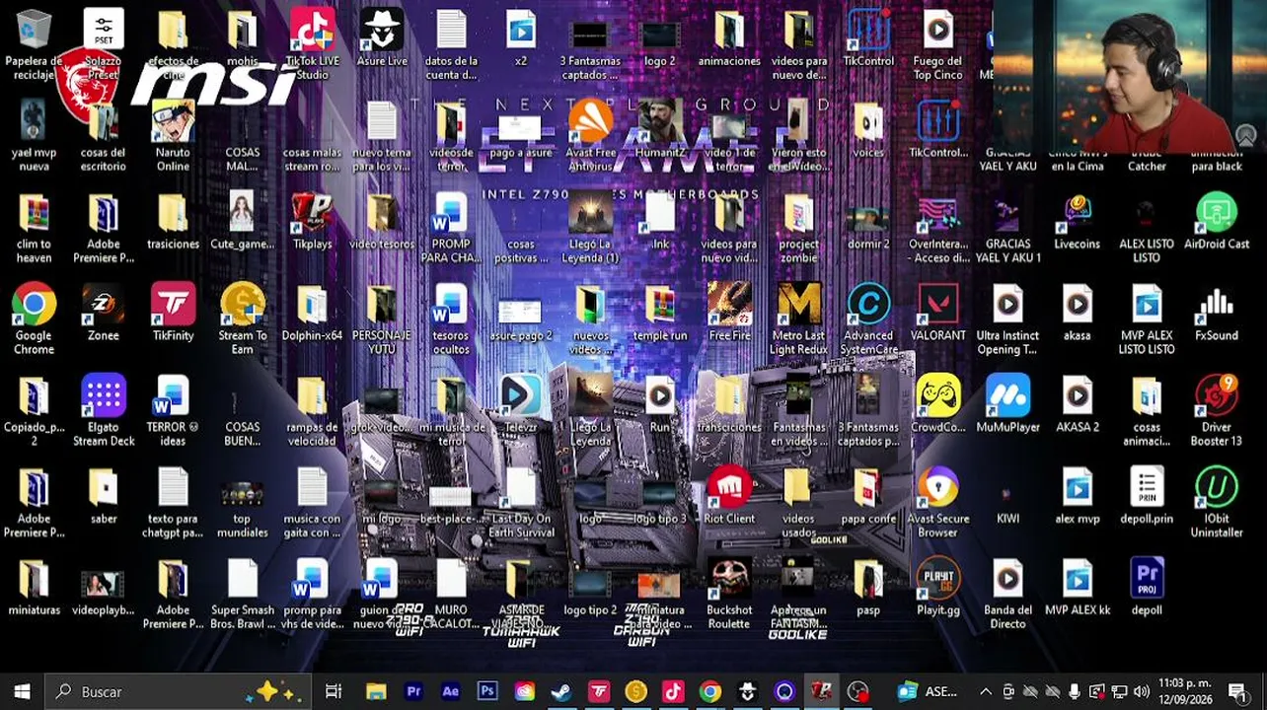Screen dimensions: 1267x710
Task: Select the Dolphin-x64 folder on the desktop
Action: coord(312,314)
